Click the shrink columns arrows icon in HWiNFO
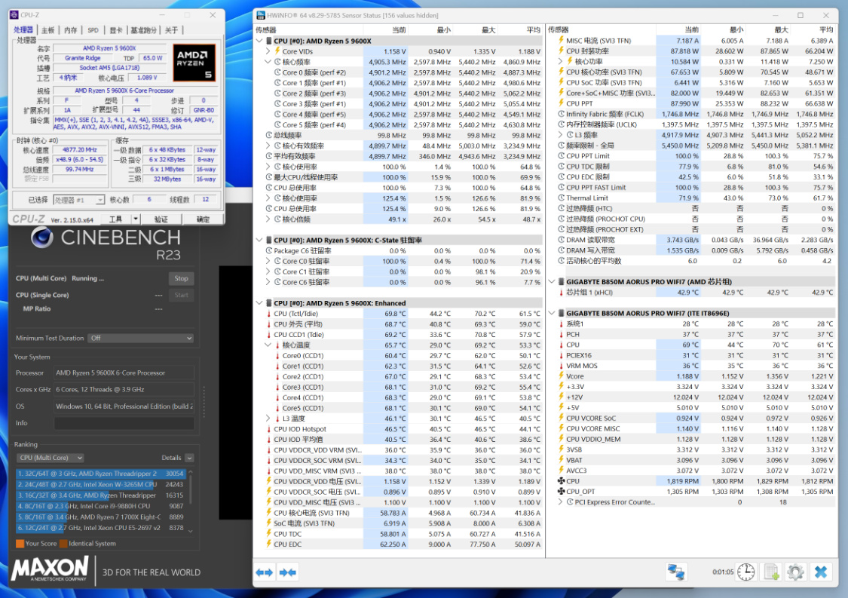The image size is (848, 598). 287,572
